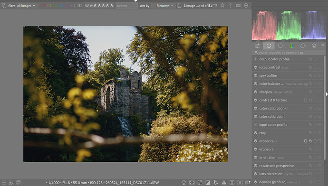The image size is (328, 186).
Task: Toggle the red color label filter
Action: point(43,6)
